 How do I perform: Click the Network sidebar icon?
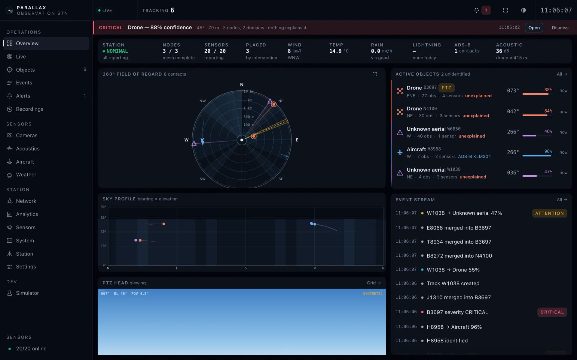point(10,201)
